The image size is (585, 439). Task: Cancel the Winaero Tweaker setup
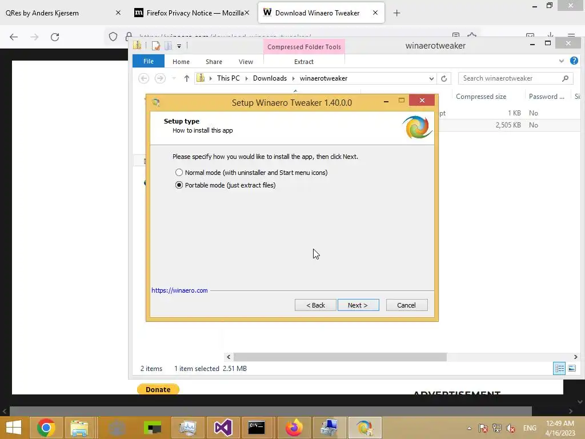tap(407, 305)
